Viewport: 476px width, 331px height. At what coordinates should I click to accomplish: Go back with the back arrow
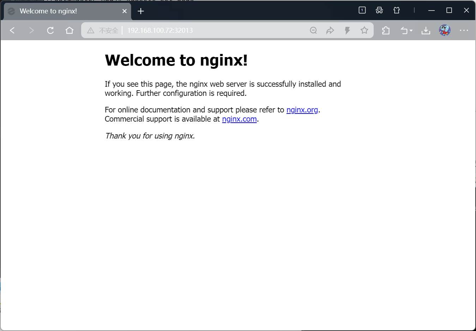tap(12, 30)
